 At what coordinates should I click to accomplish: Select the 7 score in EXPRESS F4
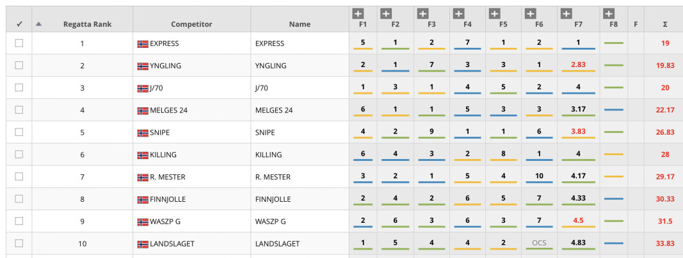click(x=467, y=42)
